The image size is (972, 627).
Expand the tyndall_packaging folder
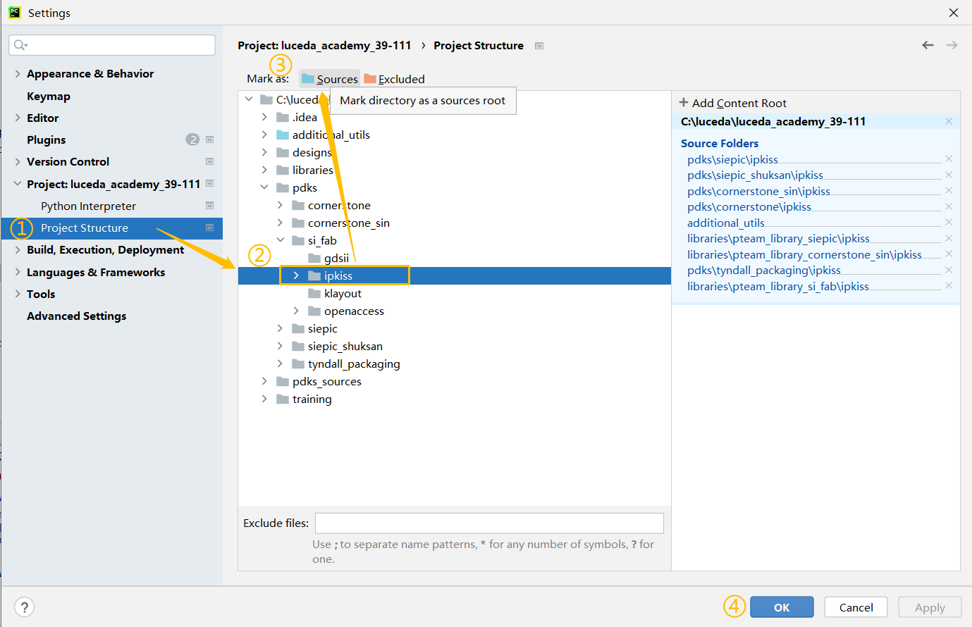coord(280,364)
